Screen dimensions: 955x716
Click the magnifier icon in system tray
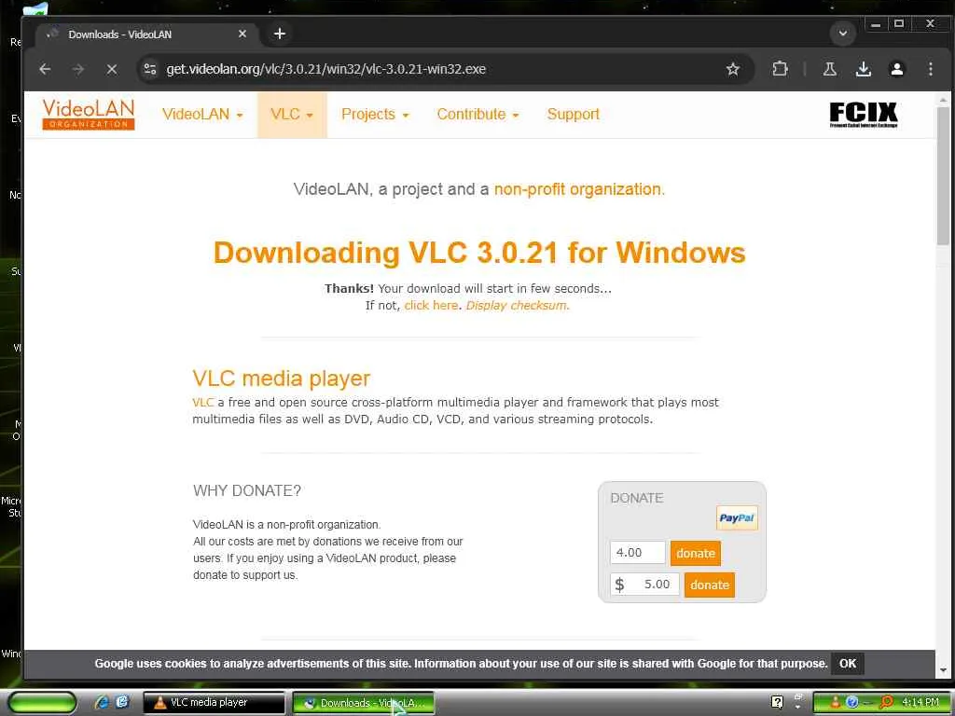click(x=887, y=703)
